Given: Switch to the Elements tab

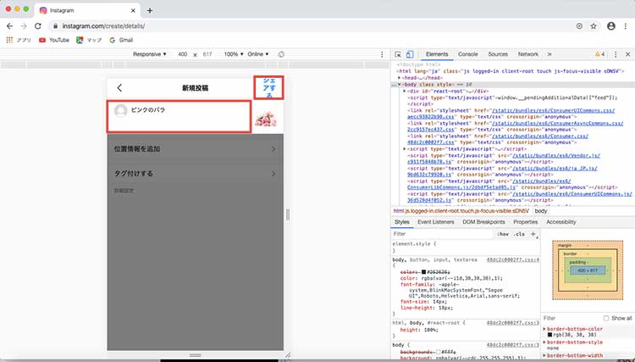Looking at the screenshot, I should 437,54.
